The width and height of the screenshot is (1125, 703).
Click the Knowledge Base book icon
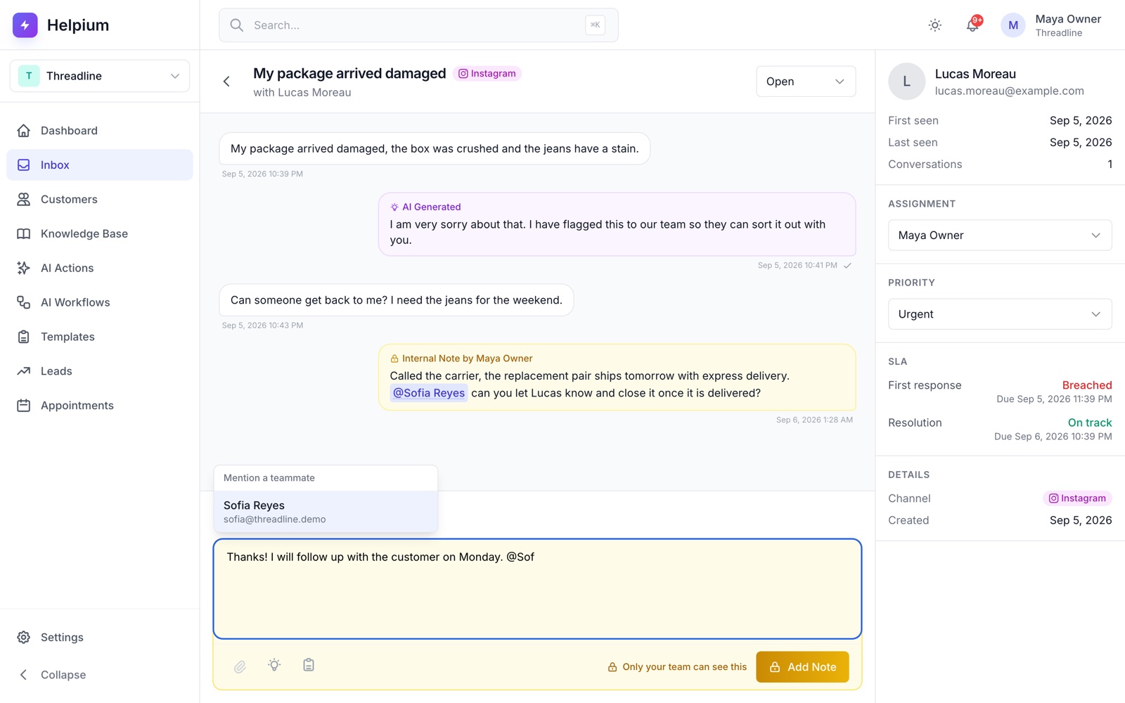[24, 234]
